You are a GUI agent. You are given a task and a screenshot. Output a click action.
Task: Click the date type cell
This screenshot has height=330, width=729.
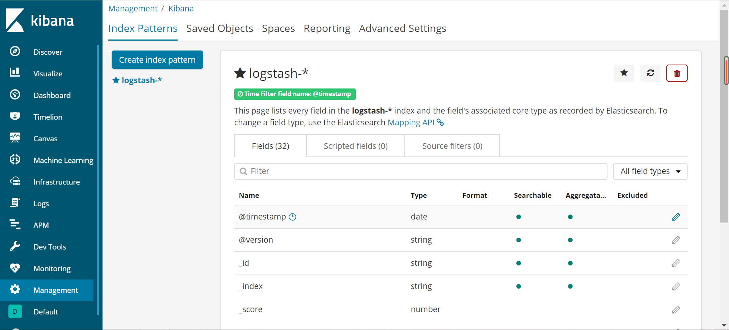[419, 217]
